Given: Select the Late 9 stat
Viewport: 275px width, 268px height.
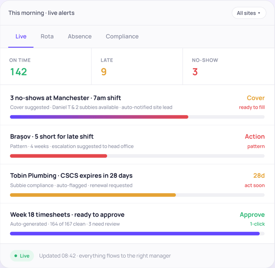Looking at the screenshot, I should coord(137,66).
